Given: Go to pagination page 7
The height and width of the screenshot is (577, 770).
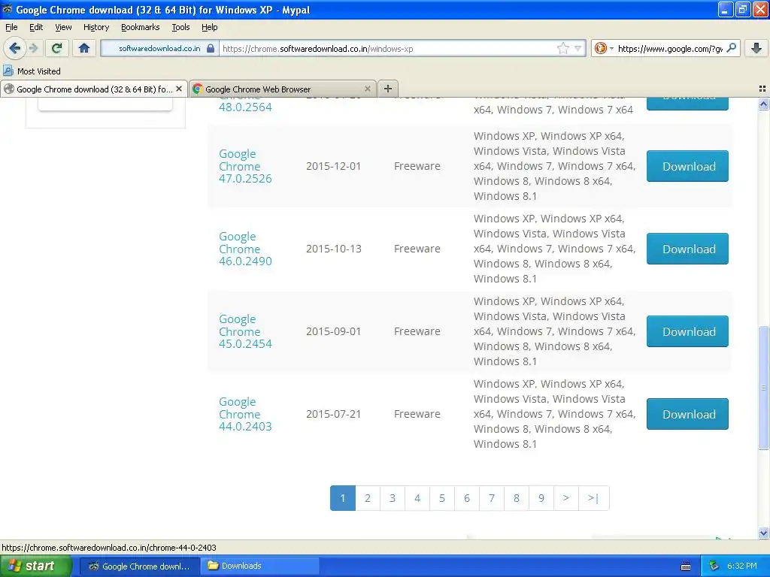Looking at the screenshot, I should (492, 498).
